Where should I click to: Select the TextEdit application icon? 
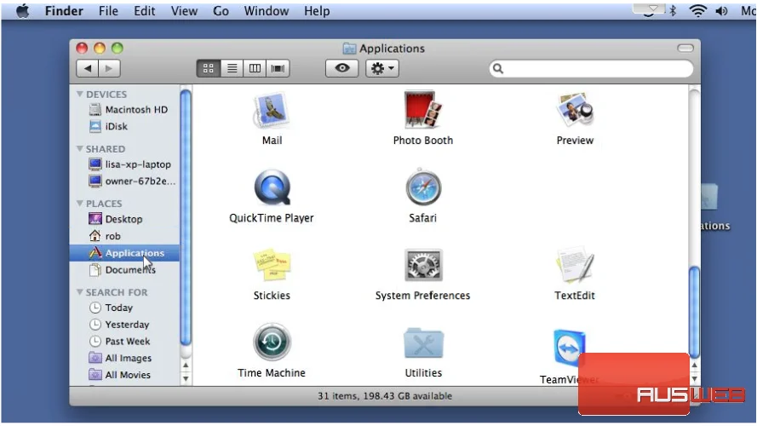(x=575, y=265)
